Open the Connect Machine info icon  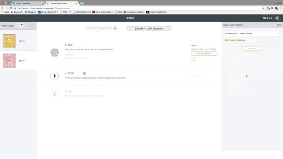point(115,28)
